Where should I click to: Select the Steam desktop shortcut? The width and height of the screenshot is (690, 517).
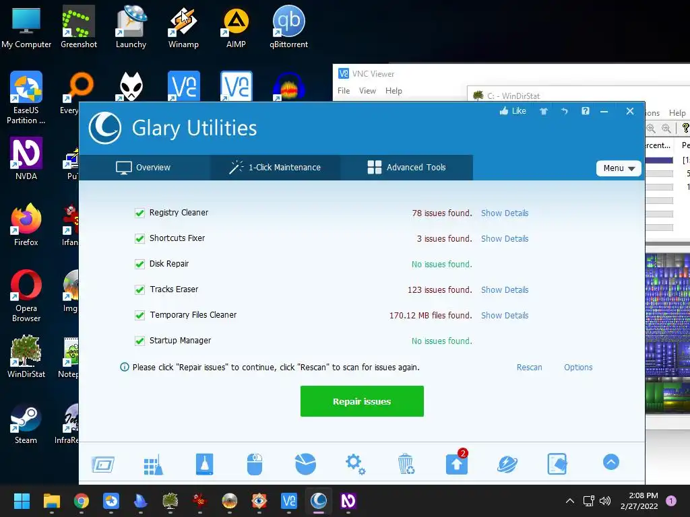tap(26, 425)
